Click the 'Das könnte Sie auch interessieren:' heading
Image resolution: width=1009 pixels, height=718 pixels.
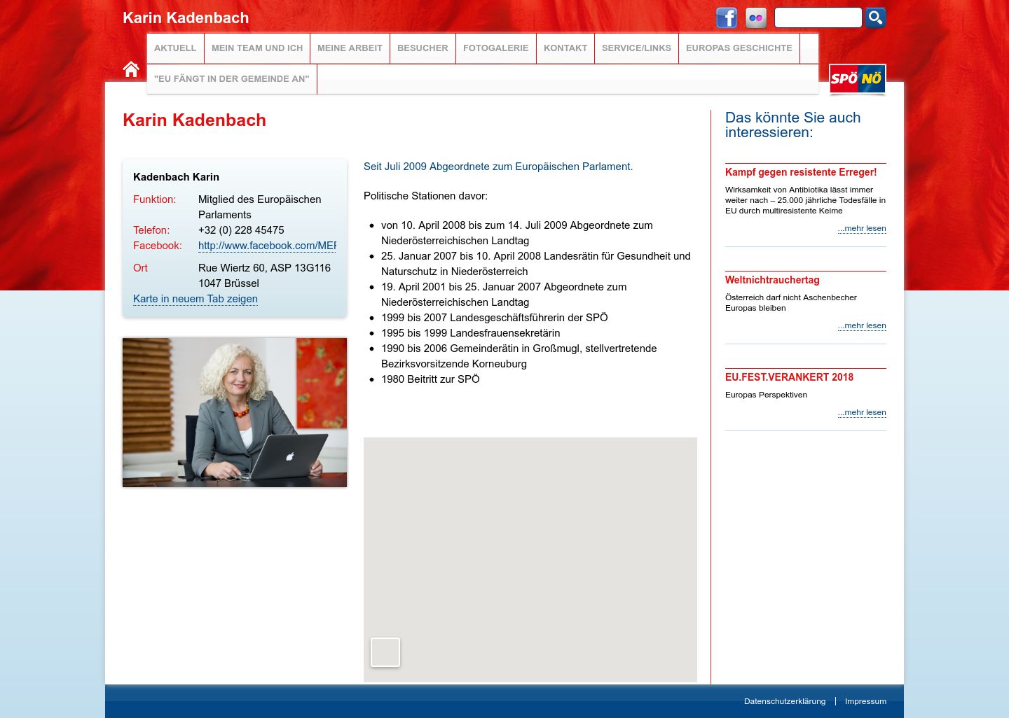(x=793, y=125)
